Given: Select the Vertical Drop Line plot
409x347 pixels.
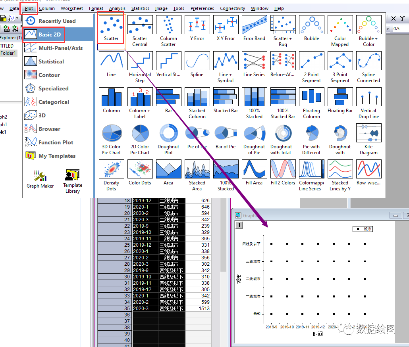Looking at the screenshot, I should (x=369, y=103).
